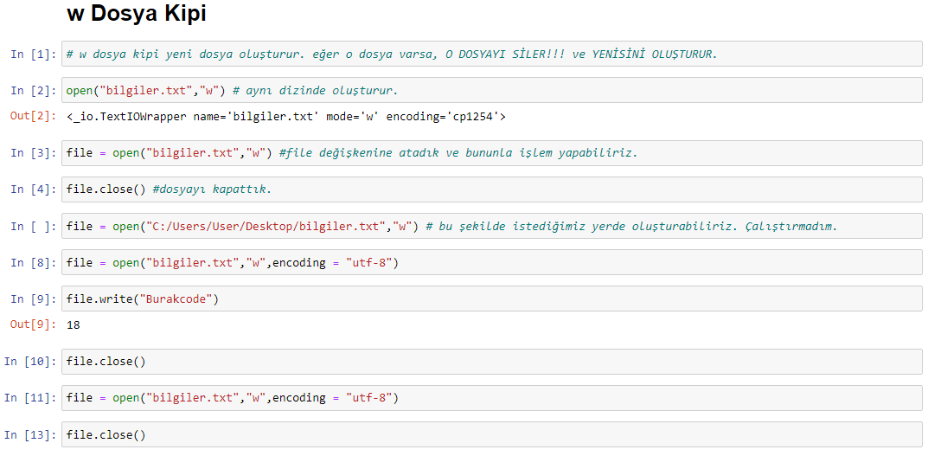Select the unexecuted cell with Desktop path

[x=492, y=226]
